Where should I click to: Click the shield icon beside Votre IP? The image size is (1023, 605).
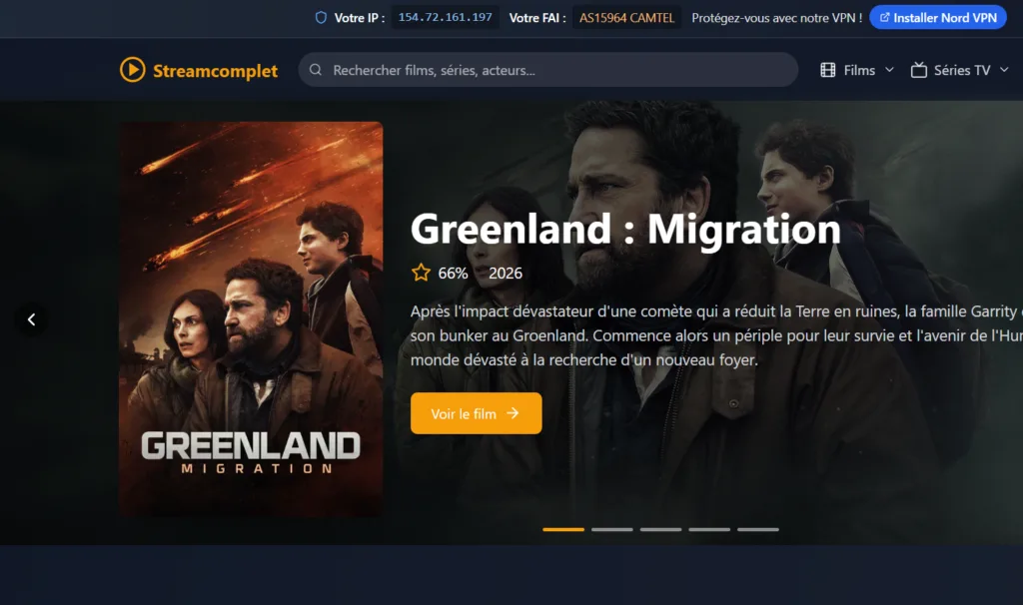[321, 18]
